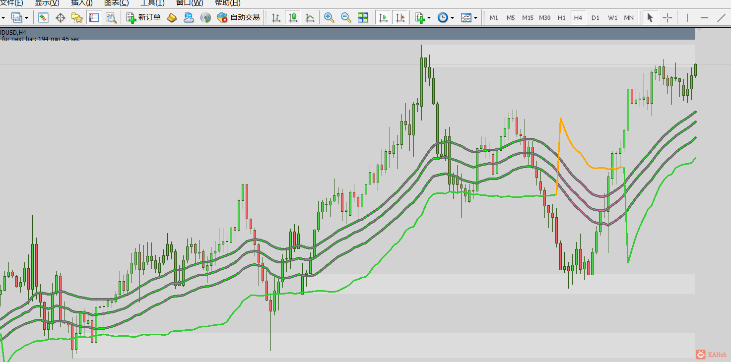Tile chart windows with the grid icon
731x362 pixels.
point(363,18)
